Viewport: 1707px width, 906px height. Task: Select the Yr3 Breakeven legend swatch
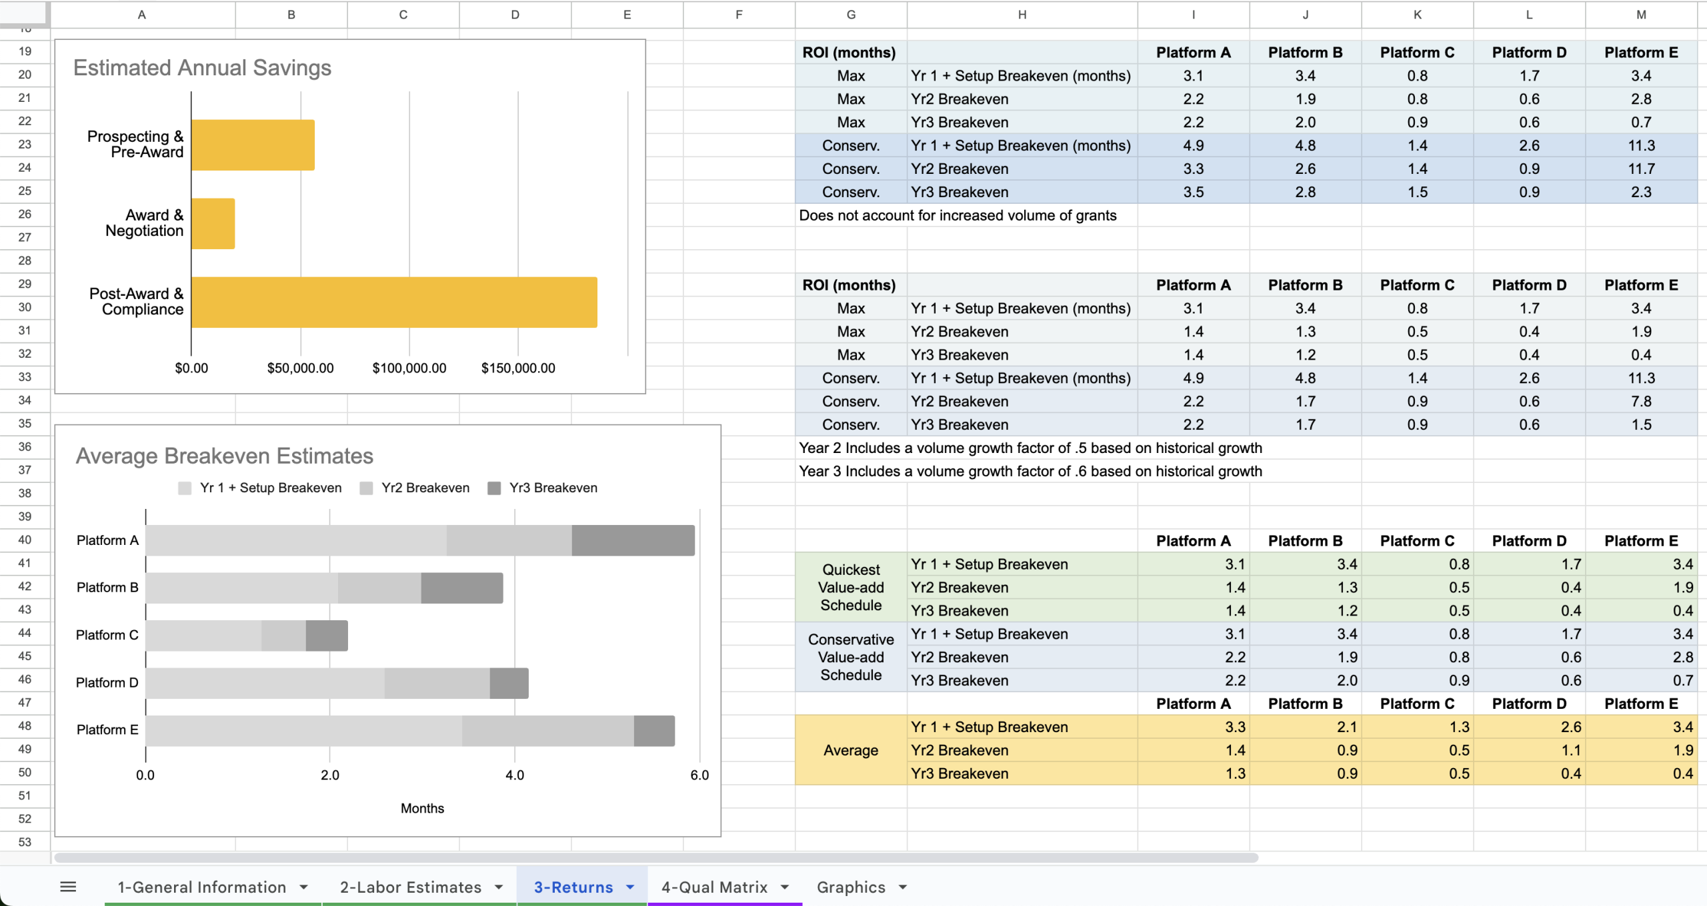click(494, 488)
